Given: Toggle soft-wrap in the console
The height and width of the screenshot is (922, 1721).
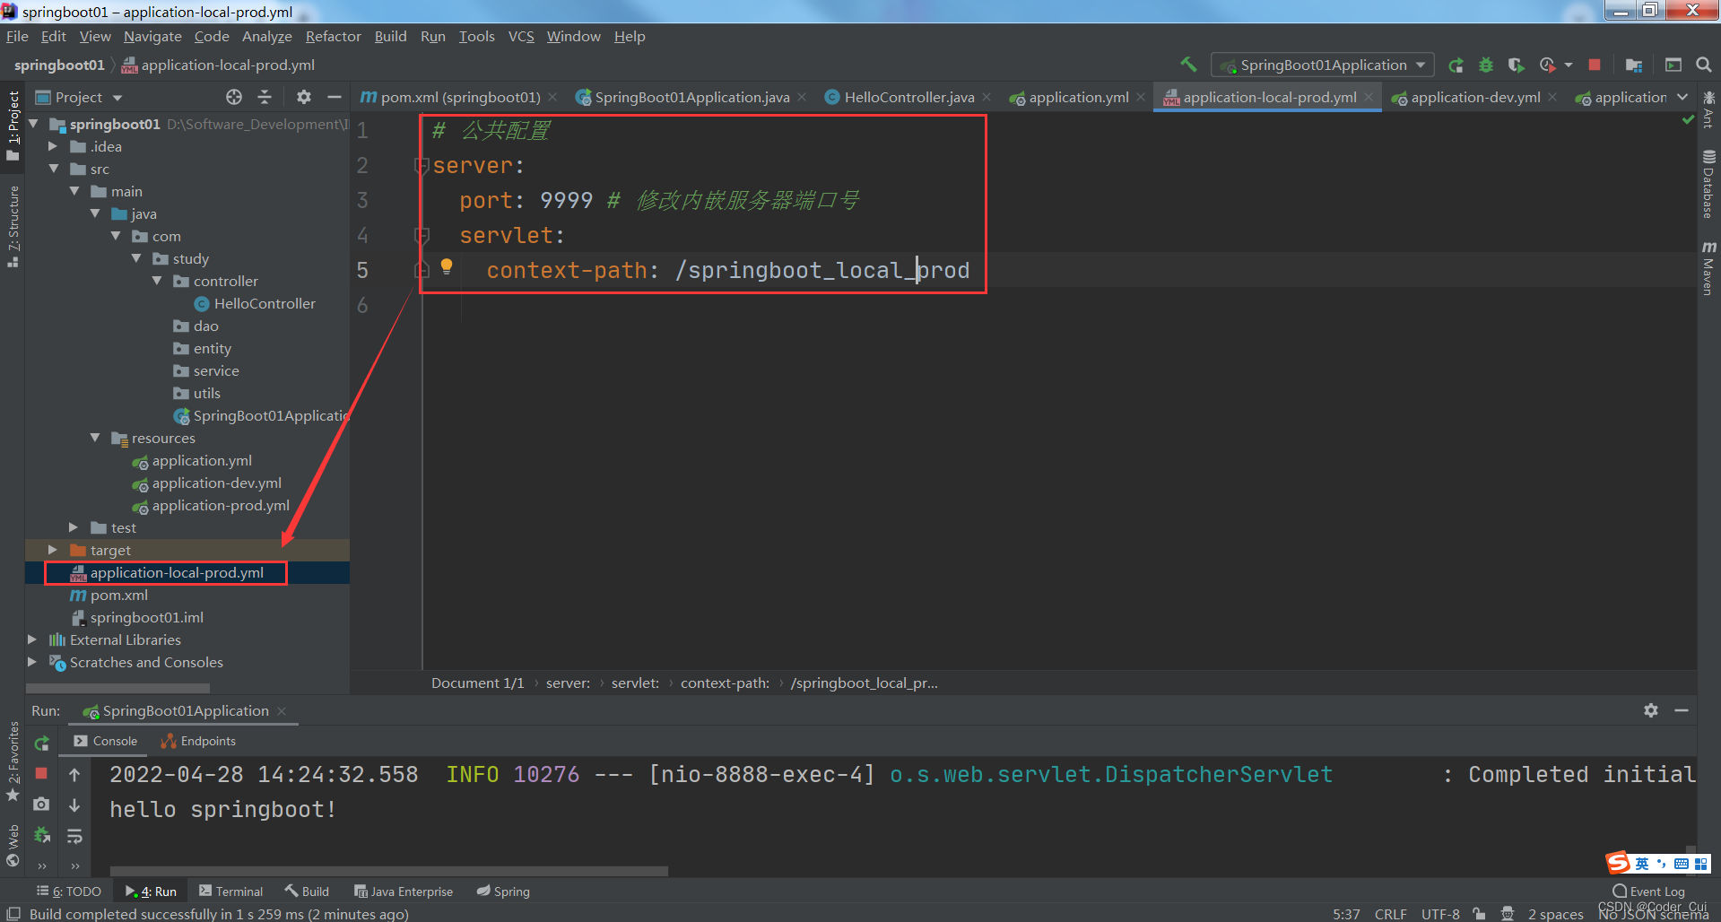Looking at the screenshot, I should [74, 836].
